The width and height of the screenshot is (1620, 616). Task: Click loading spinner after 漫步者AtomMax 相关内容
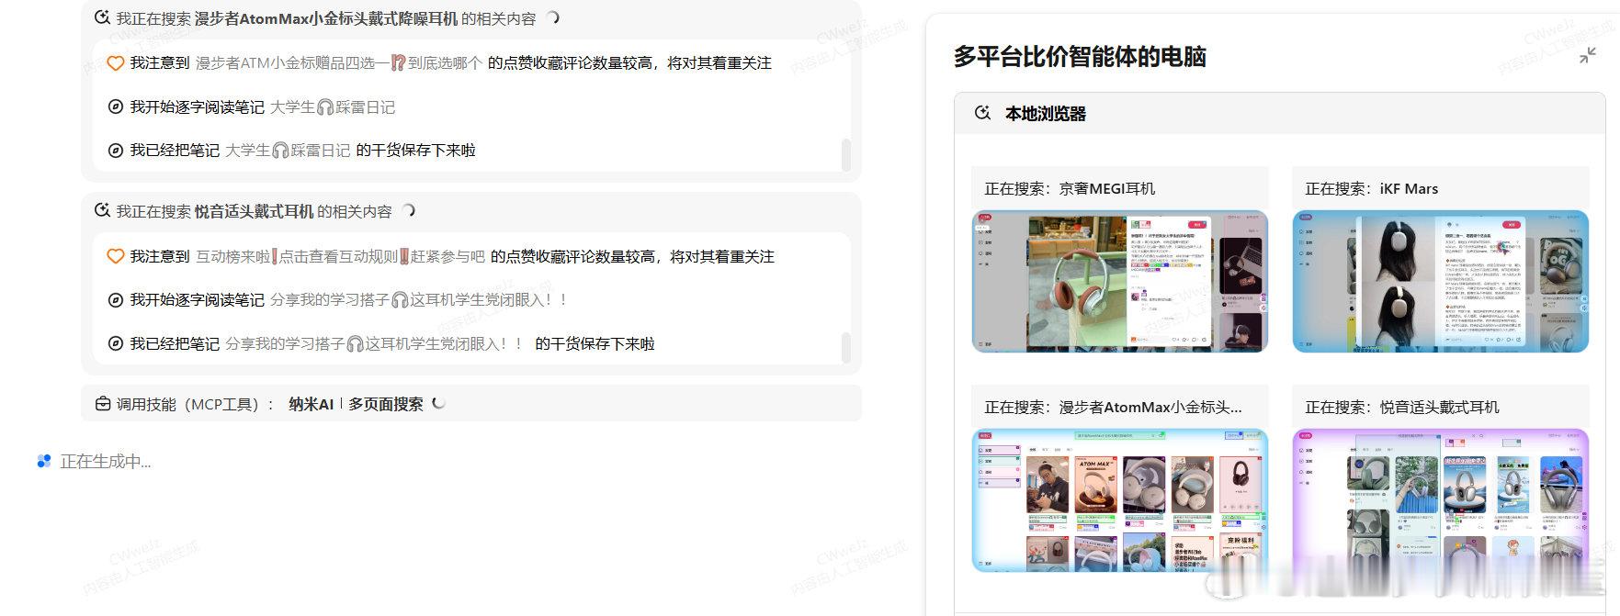552,17
